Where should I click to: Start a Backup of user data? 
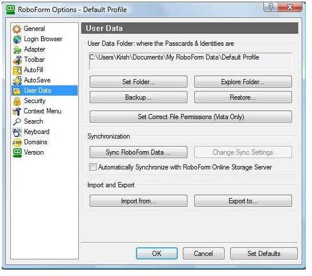tap(138, 97)
